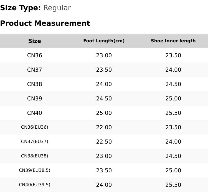Screen dimensions: 208x192
Task: Select the CN39 size cell
Action: [34, 98]
